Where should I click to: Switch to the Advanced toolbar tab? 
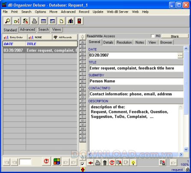point(27,30)
